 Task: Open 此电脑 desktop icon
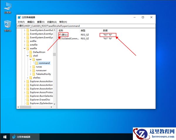click(x=8, y=8)
